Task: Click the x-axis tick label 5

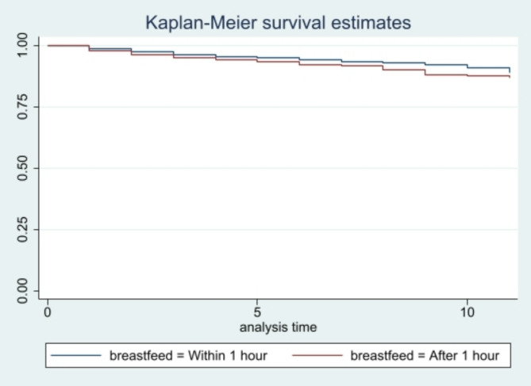Action: pos(257,312)
